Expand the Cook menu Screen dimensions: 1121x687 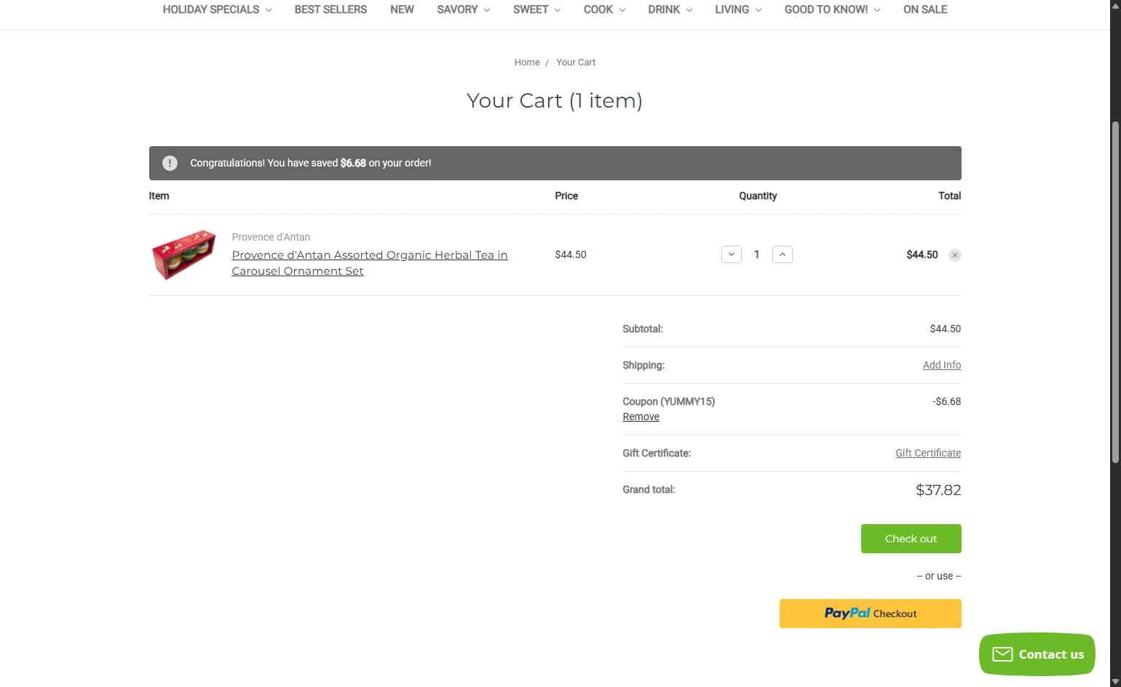(604, 9)
